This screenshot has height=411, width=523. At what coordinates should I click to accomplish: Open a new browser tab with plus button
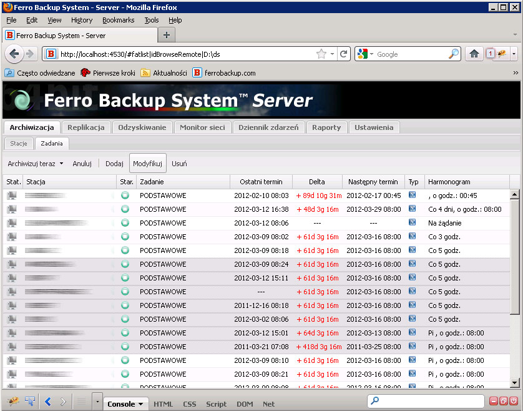click(167, 35)
